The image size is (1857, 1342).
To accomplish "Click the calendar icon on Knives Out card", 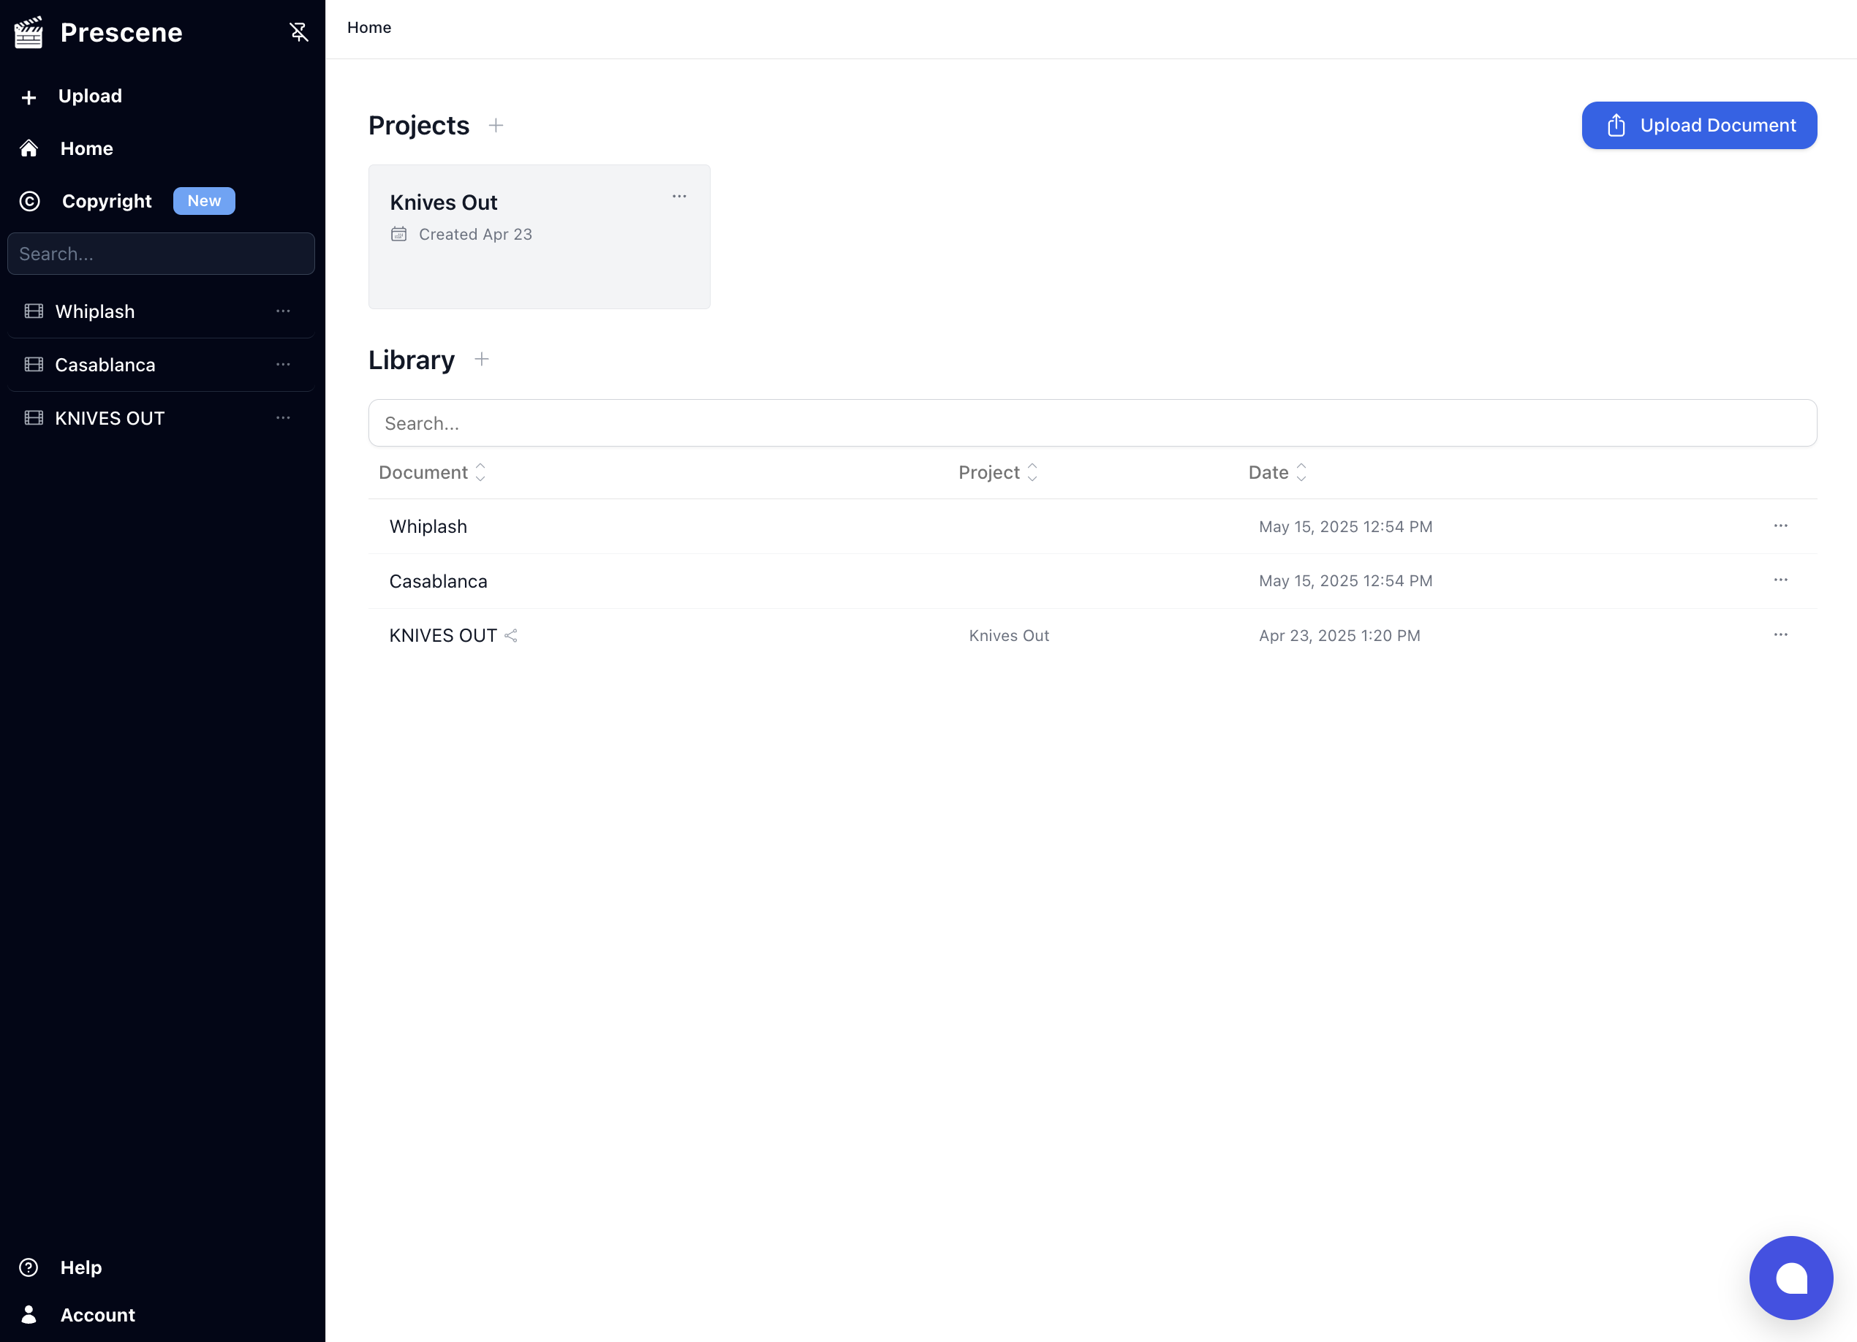I will click(x=400, y=234).
